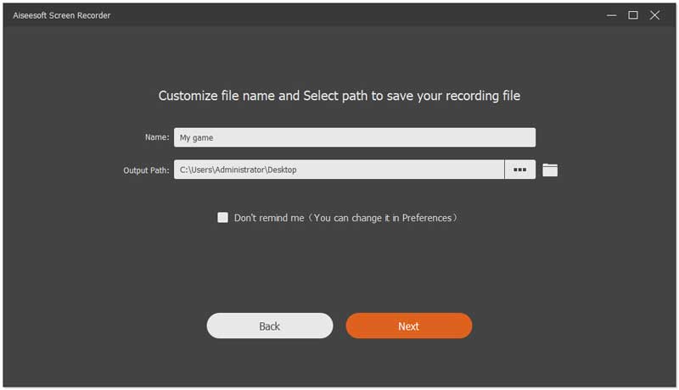Click the three-dots browse path button
The image size is (679, 390).
(519, 170)
